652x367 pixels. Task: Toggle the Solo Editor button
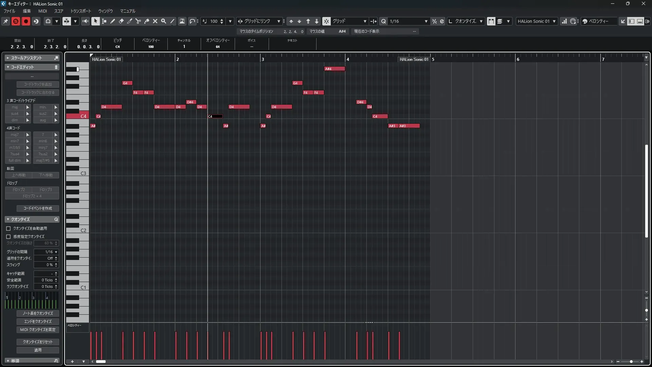point(16,21)
